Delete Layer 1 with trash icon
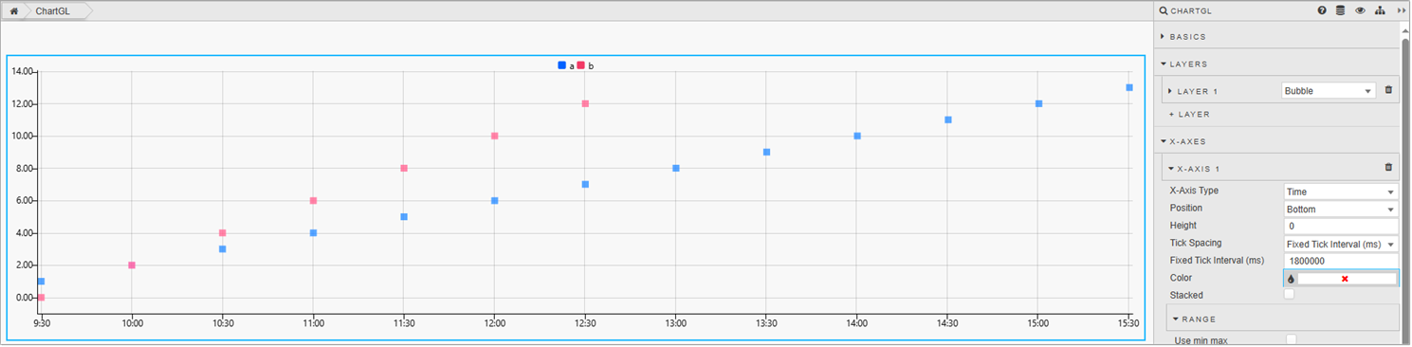The width and height of the screenshot is (1412, 347). [x=1389, y=90]
